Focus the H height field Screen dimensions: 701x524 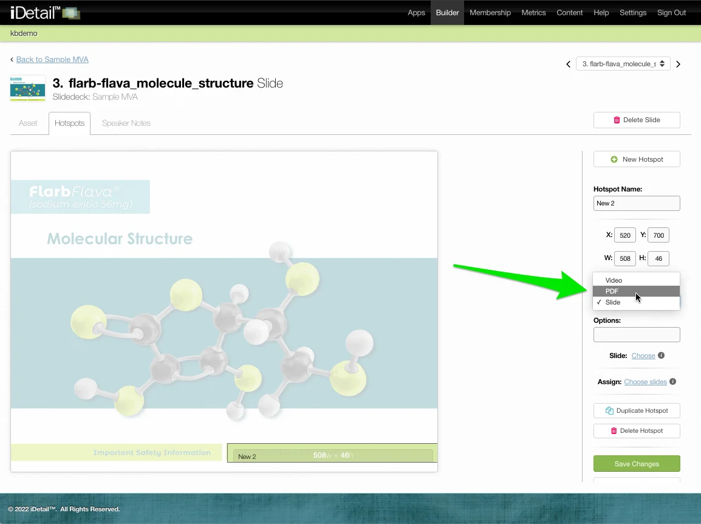pyautogui.click(x=658, y=258)
